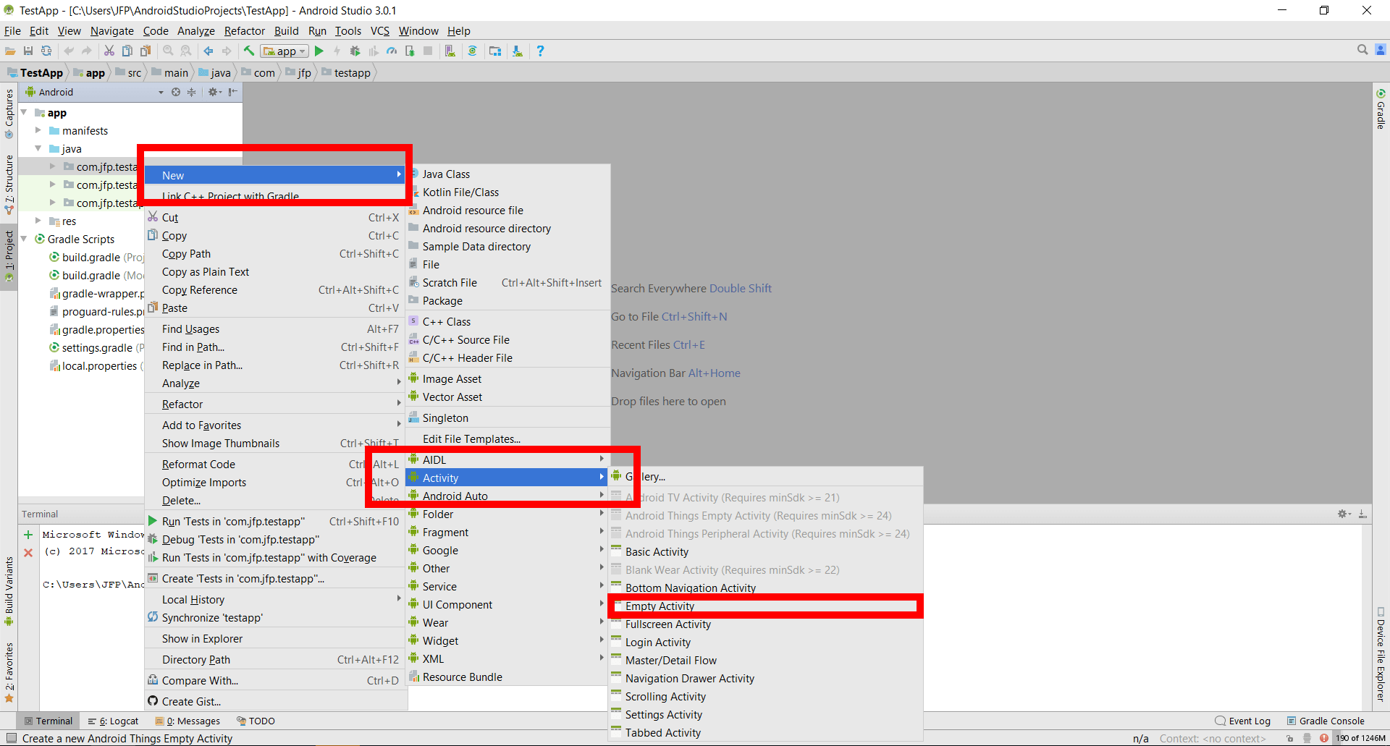Screen dimensions: 1390x746
Task: Click the Sync Project with Gradle icon
Action: 472,51
